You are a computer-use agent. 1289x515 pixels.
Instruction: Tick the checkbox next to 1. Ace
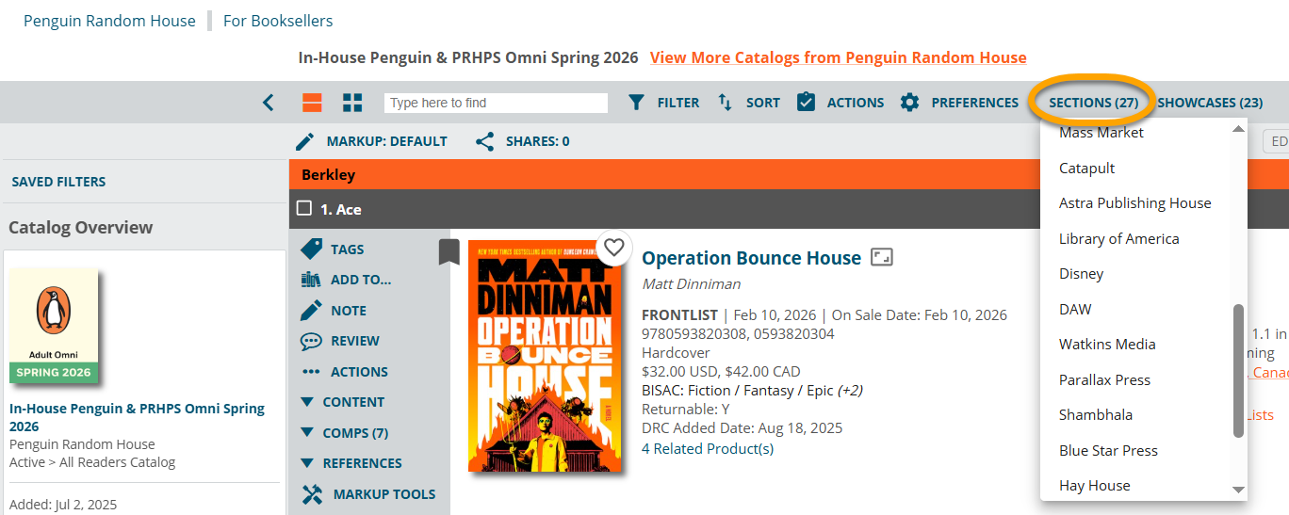tap(304, 208)
